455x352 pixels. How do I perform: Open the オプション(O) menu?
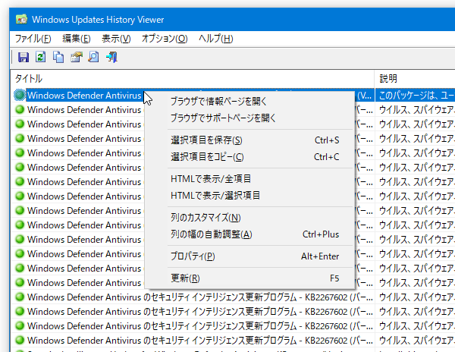pos(165,39)
